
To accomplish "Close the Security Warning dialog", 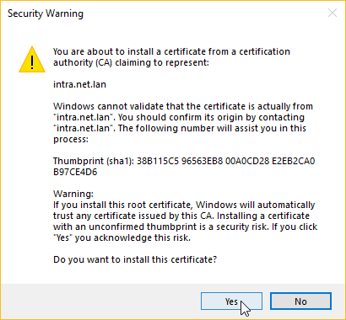I will (332, 13).
